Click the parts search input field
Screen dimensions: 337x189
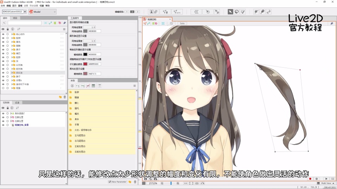(x=24, y=23)
